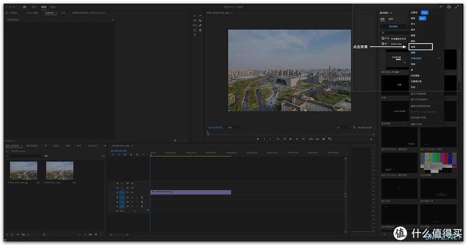467x245 pixels.
Task: Add marker in Program monitor
Action: click(258, 139)
